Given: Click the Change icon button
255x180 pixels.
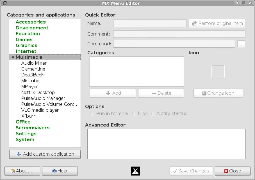Looking at the screenshot, I should (x=218, y=93).
